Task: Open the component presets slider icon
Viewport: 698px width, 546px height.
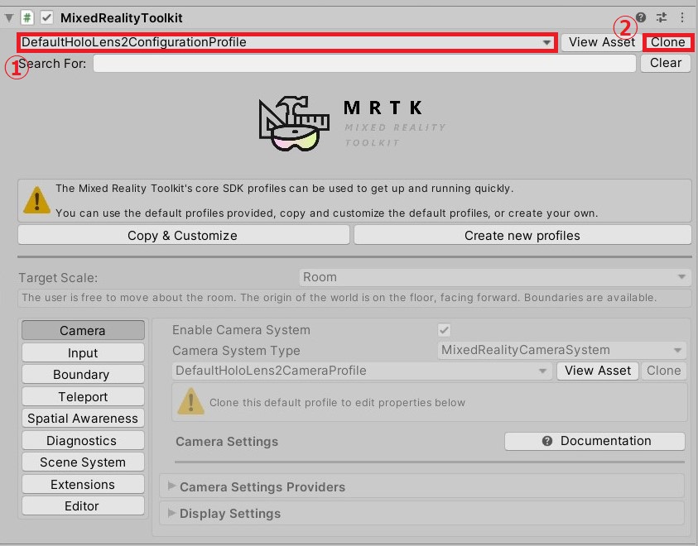Action: pyautogui.click(x=662, y=17)
